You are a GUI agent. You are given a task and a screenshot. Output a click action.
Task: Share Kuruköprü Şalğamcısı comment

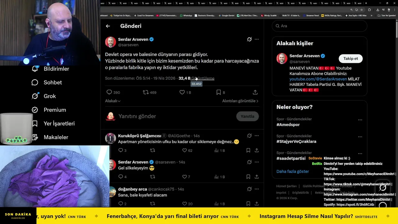coord(257,150)
